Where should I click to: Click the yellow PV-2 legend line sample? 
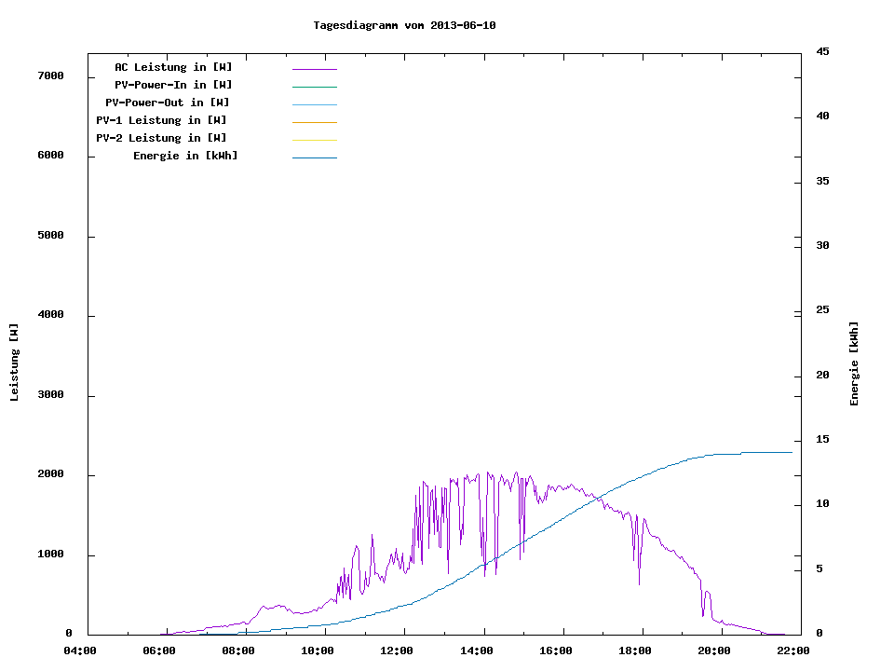click(x=314, y=140)
